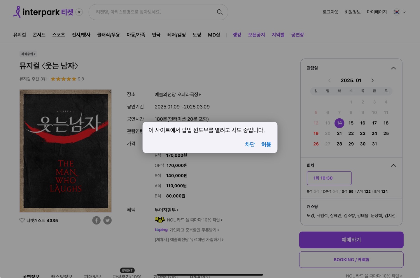
Task: Select 스포츠 category menu
Action: [x=59, y=35]
